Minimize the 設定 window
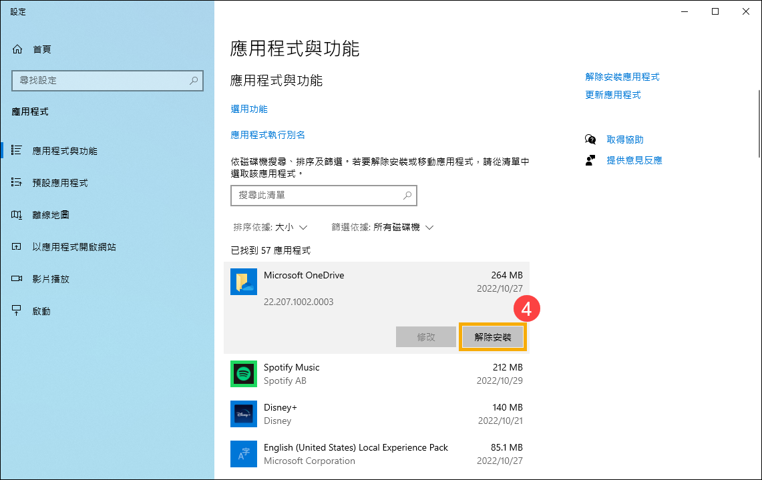The width and height of the screenshot is (762, 480). tap(685, 11)
